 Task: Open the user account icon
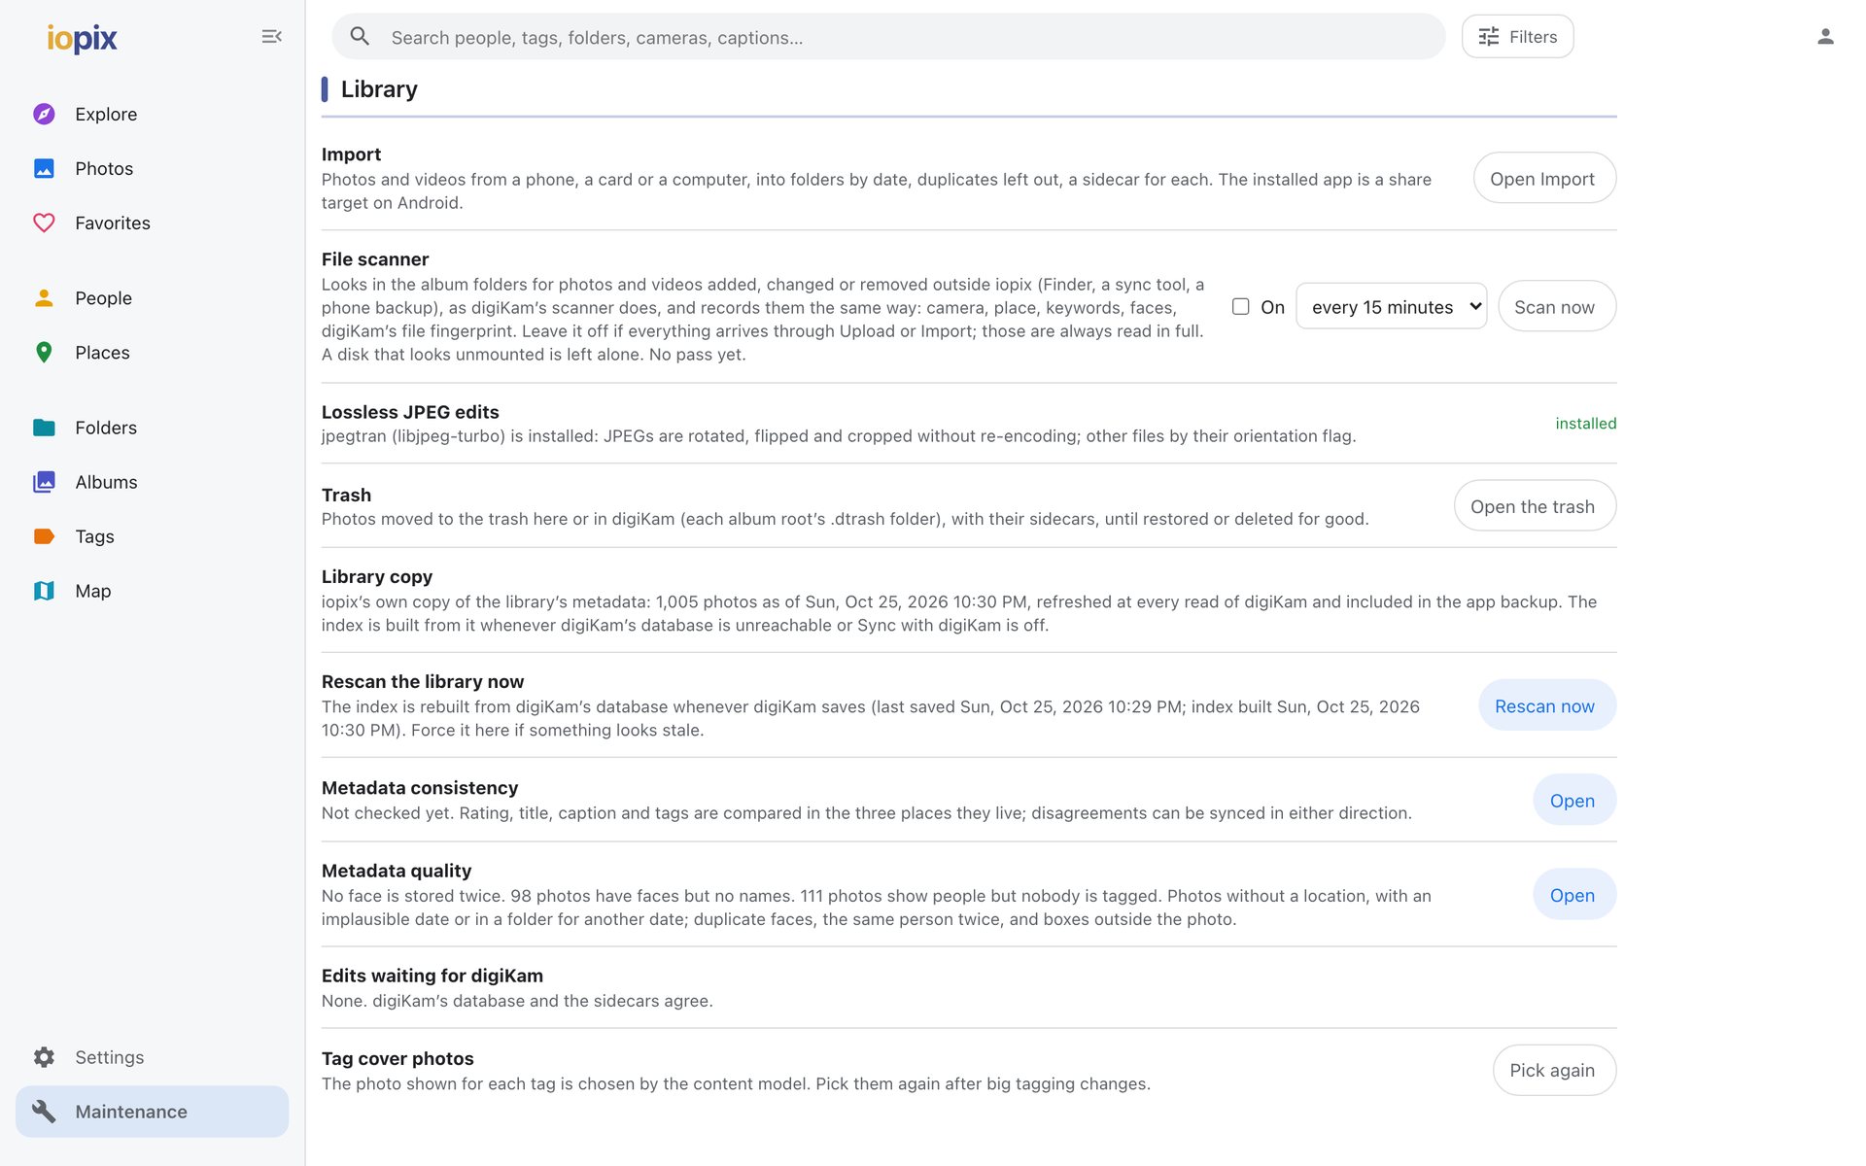point(1825,36)
